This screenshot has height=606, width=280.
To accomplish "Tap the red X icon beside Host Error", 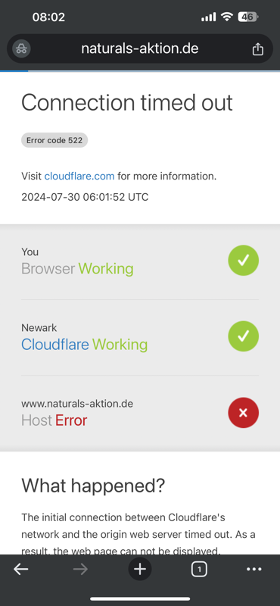I will (x=244, y=412).
